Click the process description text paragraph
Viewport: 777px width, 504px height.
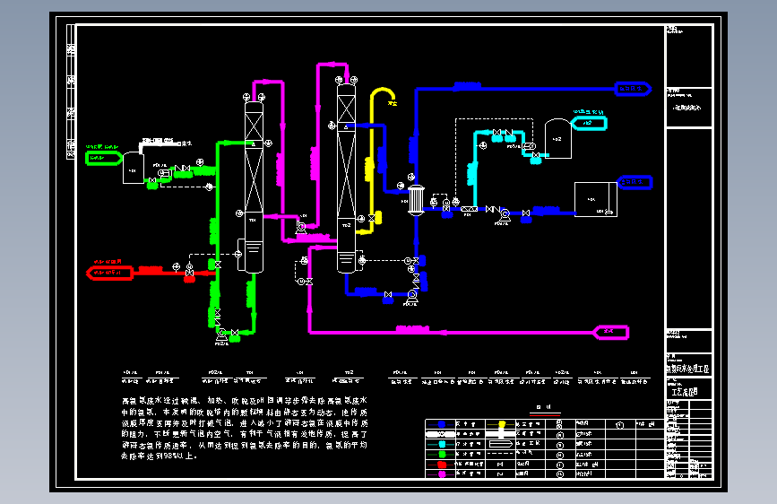pos(245,428)
